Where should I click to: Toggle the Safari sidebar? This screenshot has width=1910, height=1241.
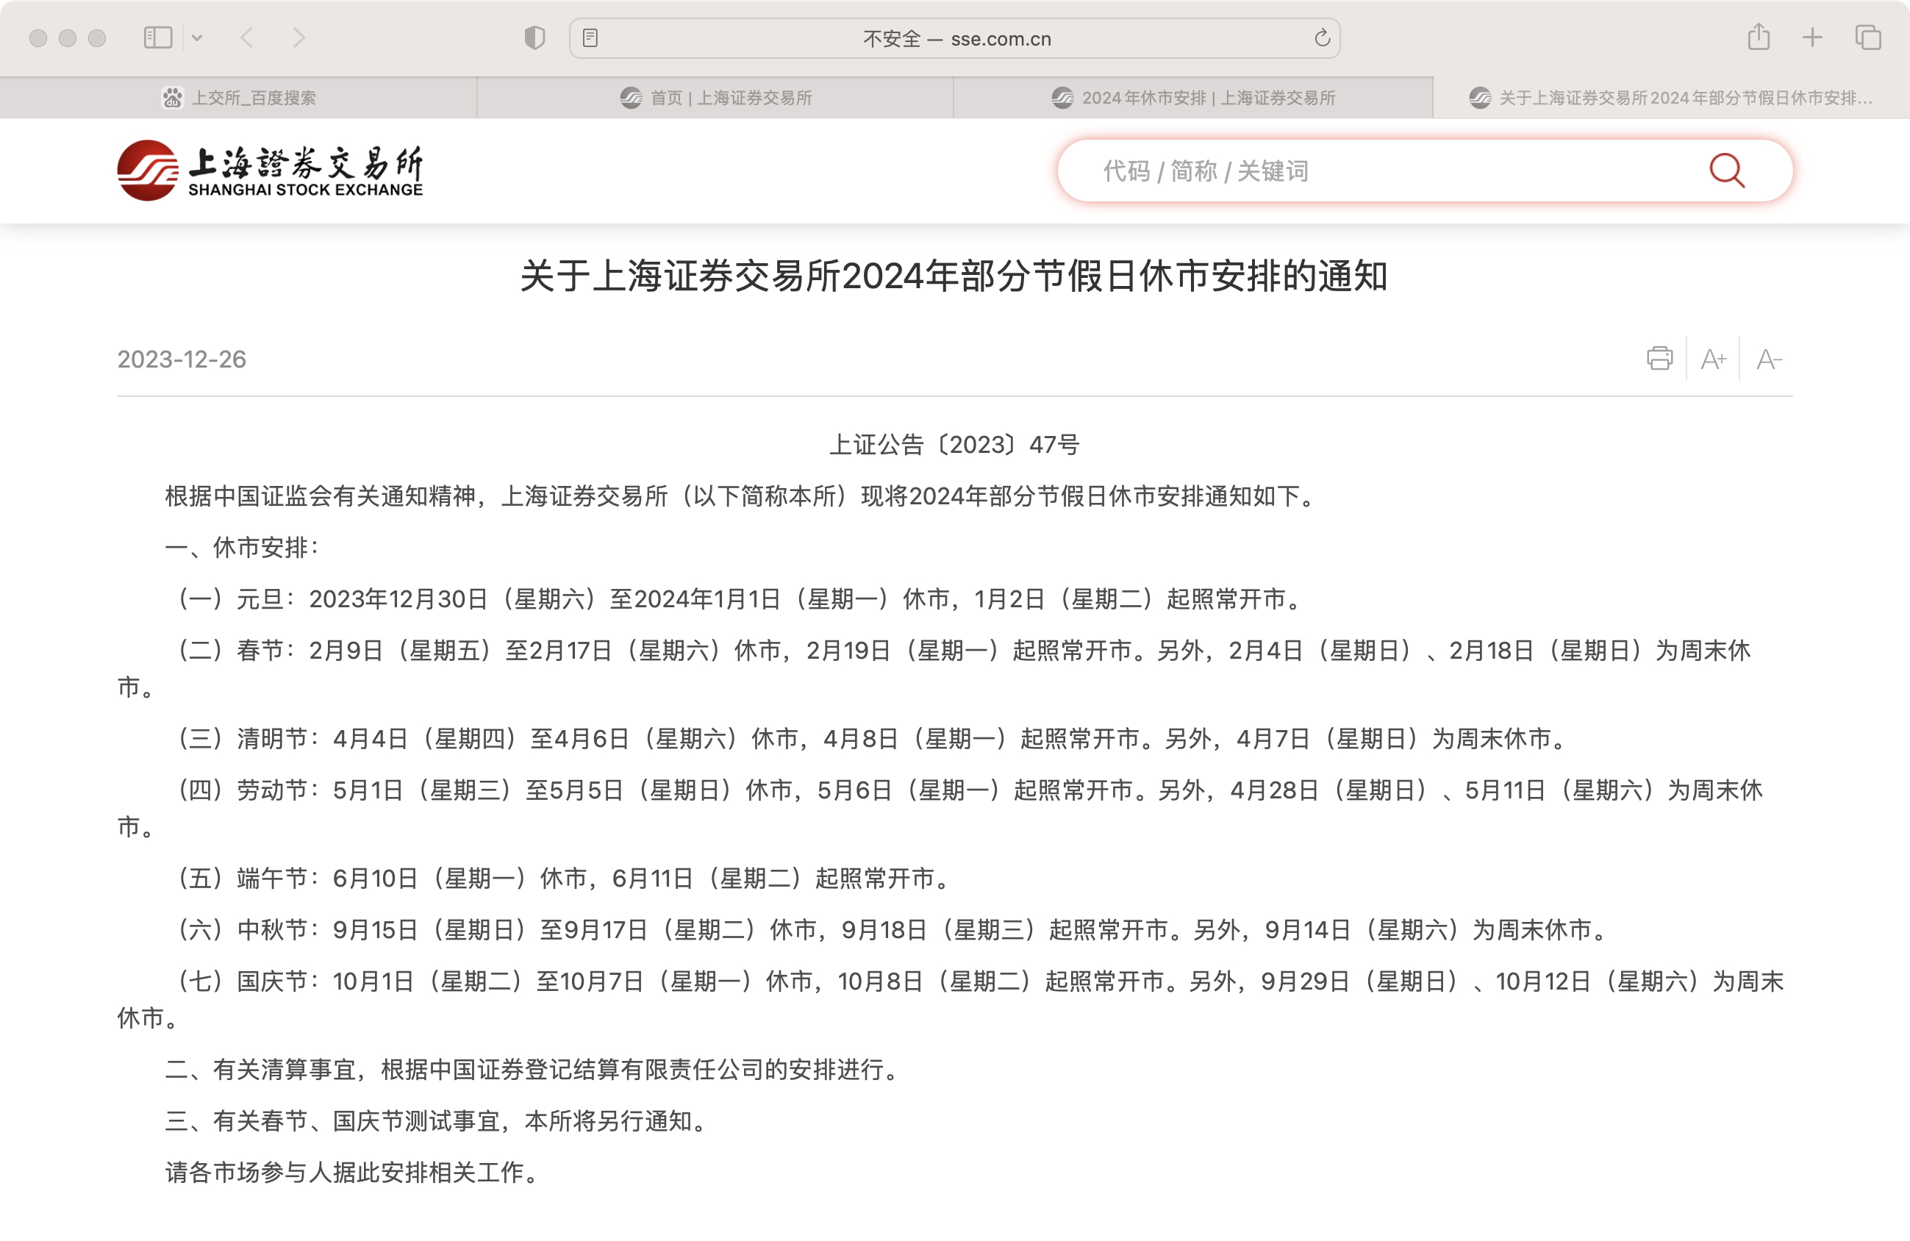pyautogui.click(x=157, y=37)
